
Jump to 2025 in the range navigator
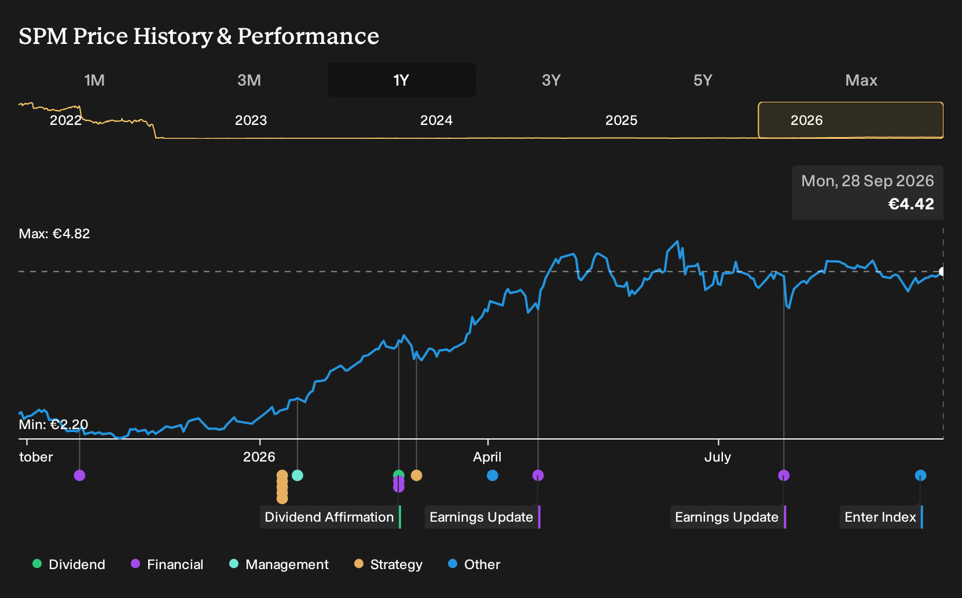621,120
